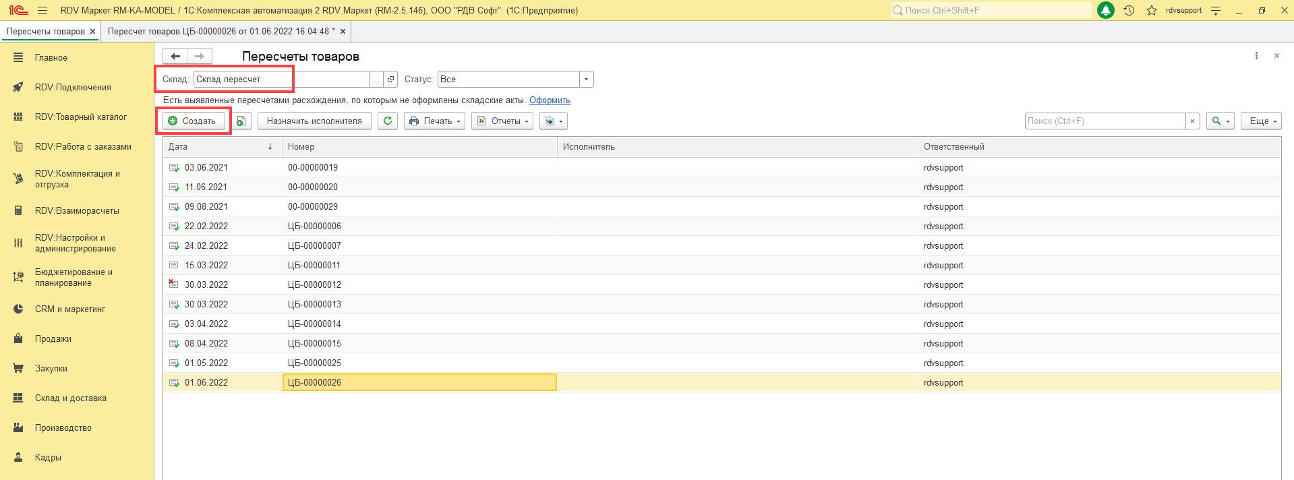
Task: Open the Склад field's open-form icon
Action: (390, 80)
